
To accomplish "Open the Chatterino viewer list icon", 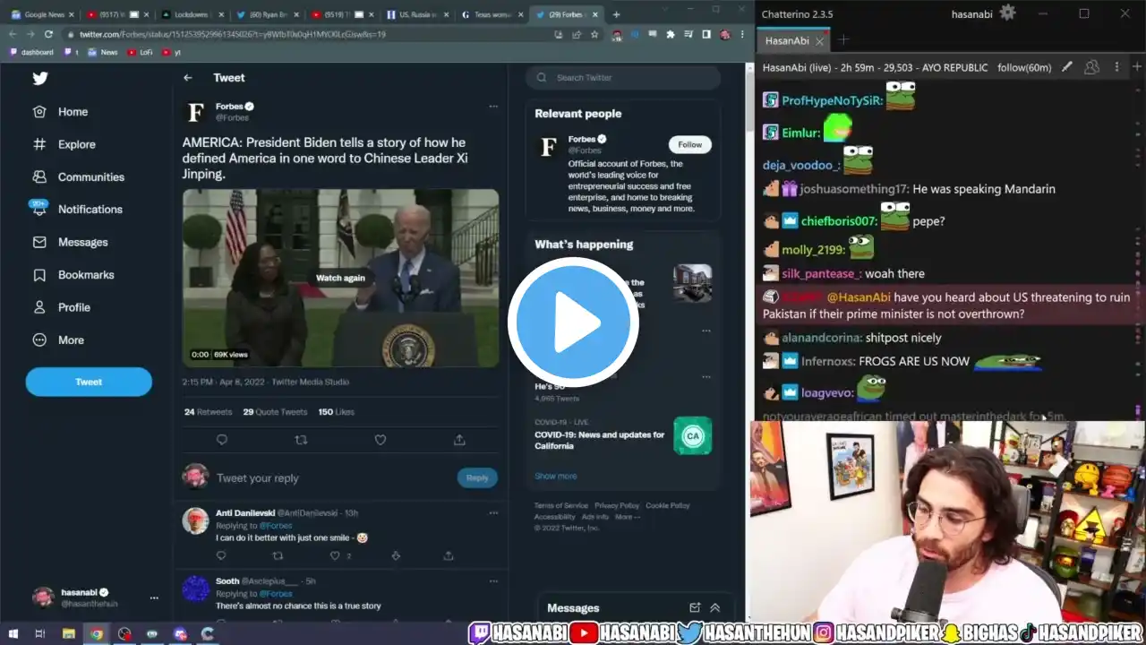I will point(1091,67).
